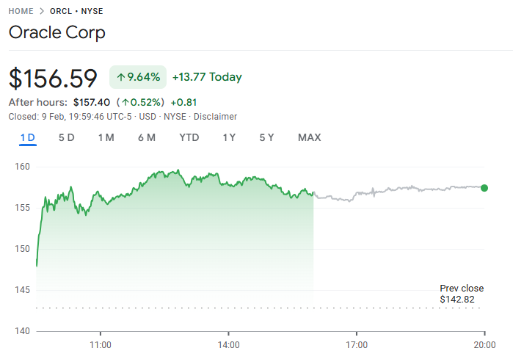View the 5Y price history
513x362 pixels.
tap(266, 137)
